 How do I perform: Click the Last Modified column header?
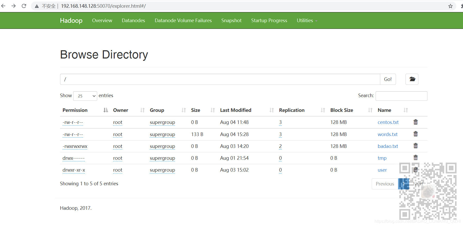tap(236, 110)
